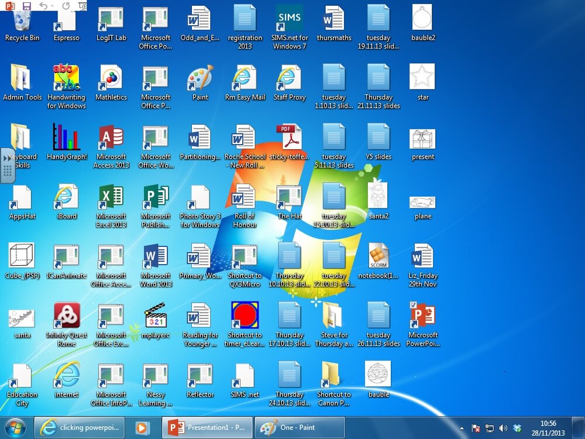Select the Microsoft PowerPoi... desktop icon
Screen dimensions: 585x439
[422, 315]
